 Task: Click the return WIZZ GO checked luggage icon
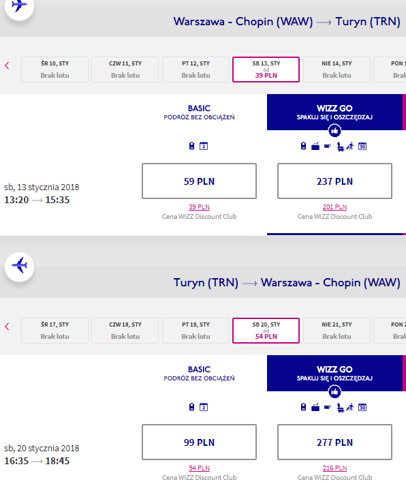pos(315,408)
